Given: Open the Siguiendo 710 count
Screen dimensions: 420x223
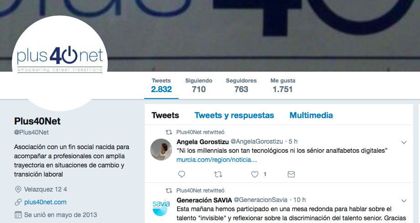Looking at the screenshot, I should coord(199,85).
